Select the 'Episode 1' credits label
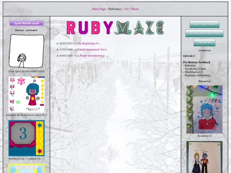This screenshot has width=231, height=173. [189, 56]
